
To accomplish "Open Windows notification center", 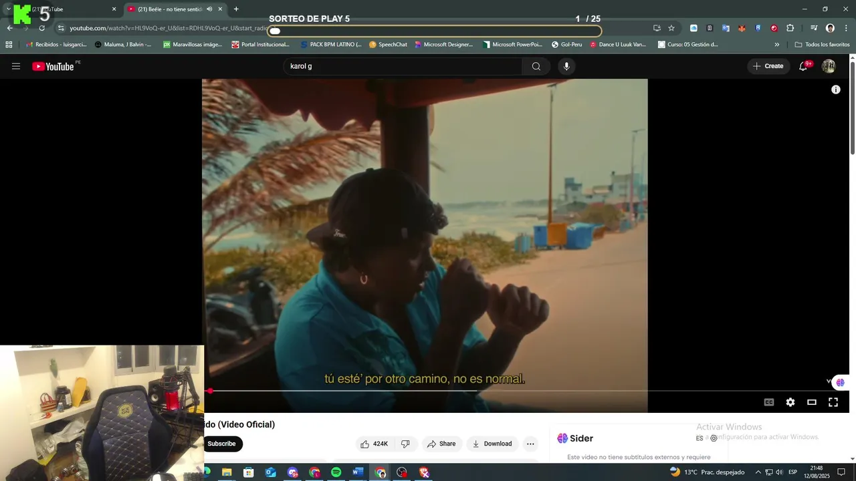I will [x=841, y=472].
